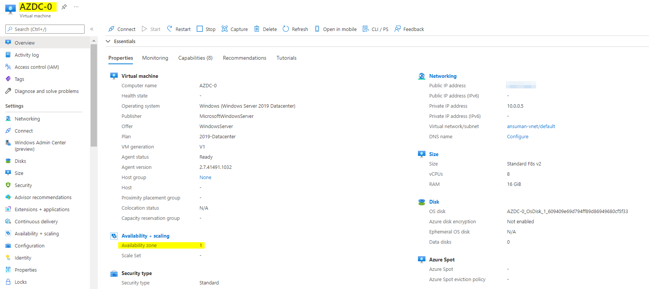
Task: Click the Locks padlock icon
Action: coord(8,282)
